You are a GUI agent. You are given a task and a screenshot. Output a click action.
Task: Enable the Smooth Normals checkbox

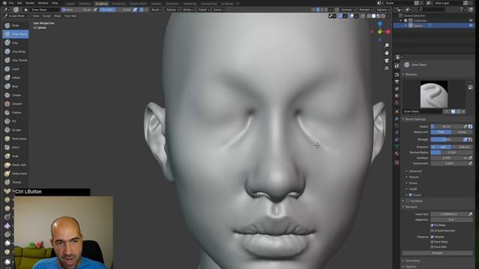432,231
